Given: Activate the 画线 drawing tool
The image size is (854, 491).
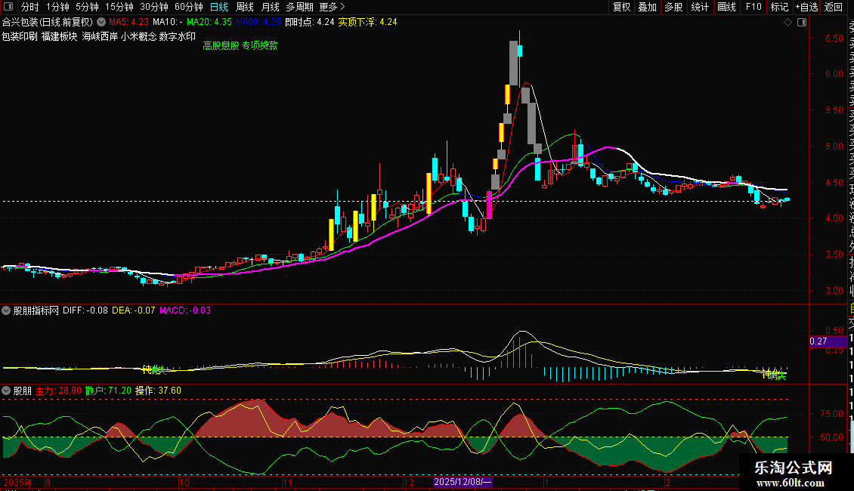Looking at the screenshot, I should (x=726, y=7).
